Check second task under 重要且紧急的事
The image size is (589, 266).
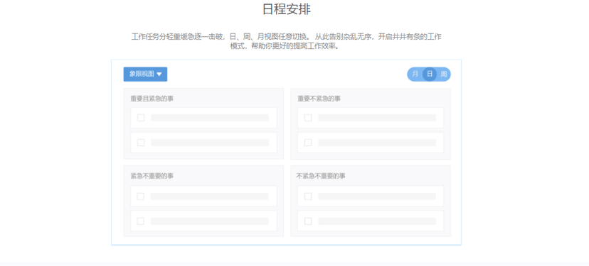pyautogui.click(x=141, y=143)
